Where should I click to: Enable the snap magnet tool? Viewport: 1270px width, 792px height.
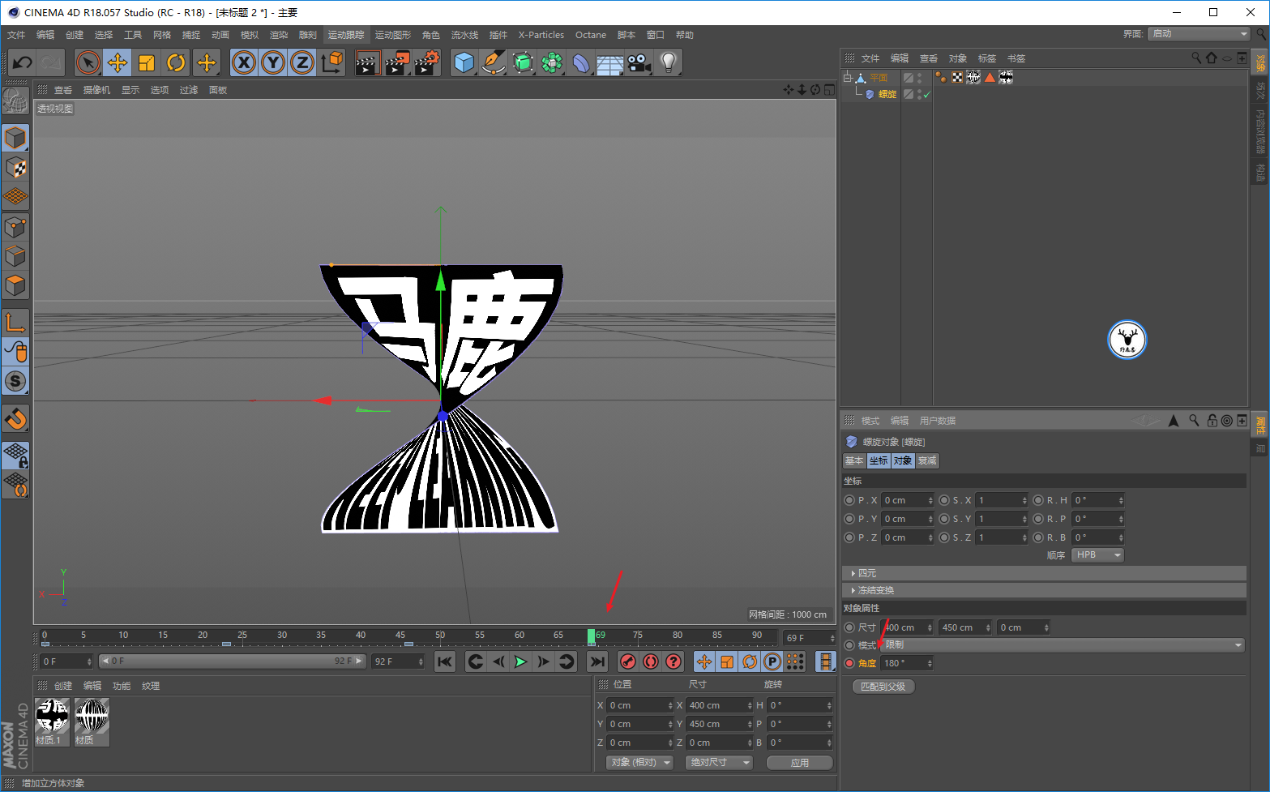[15, 419]
